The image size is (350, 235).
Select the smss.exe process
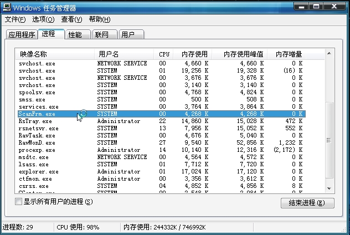(x=162, y=99)
